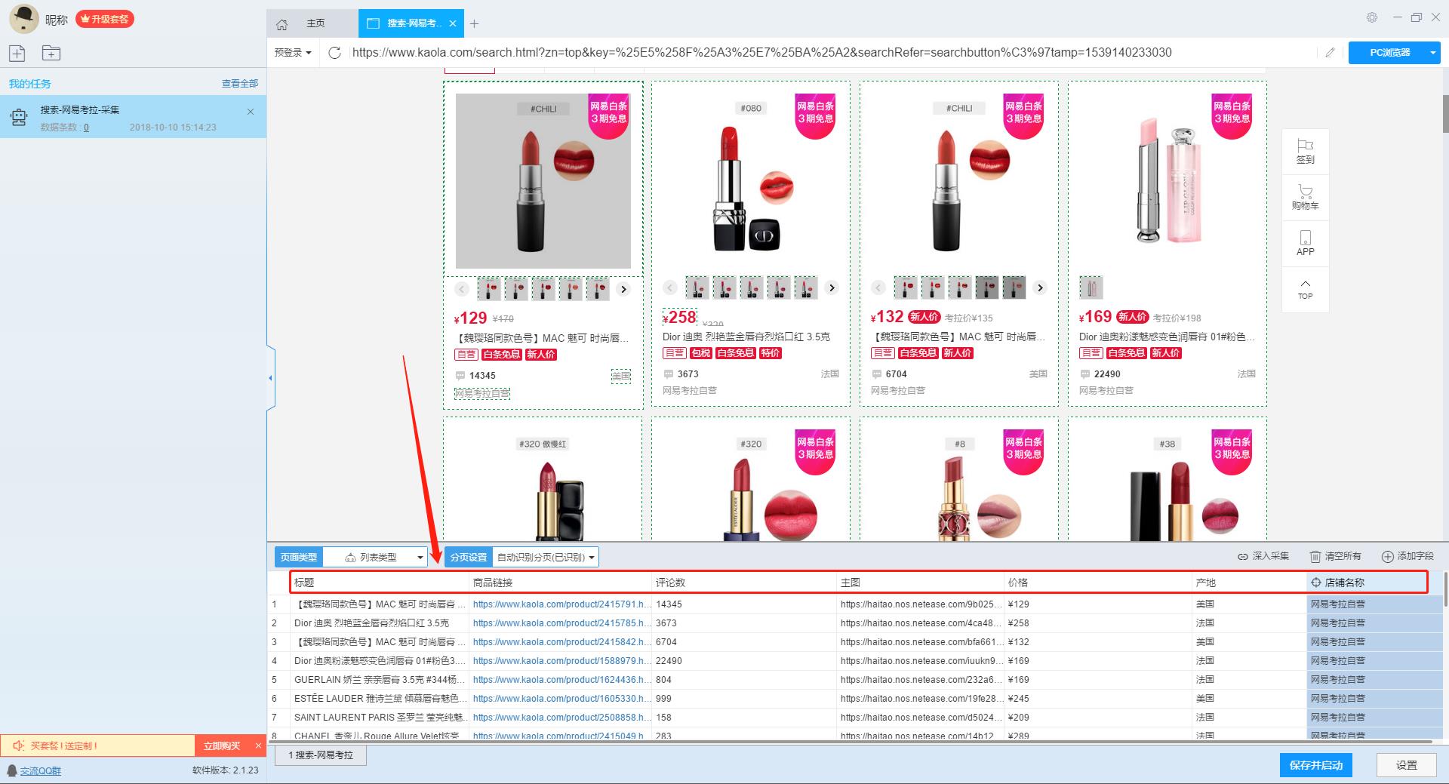Click the 价格 column header
The image size is (1449, 784).
pyautogui.click(x=1098, y=583)
